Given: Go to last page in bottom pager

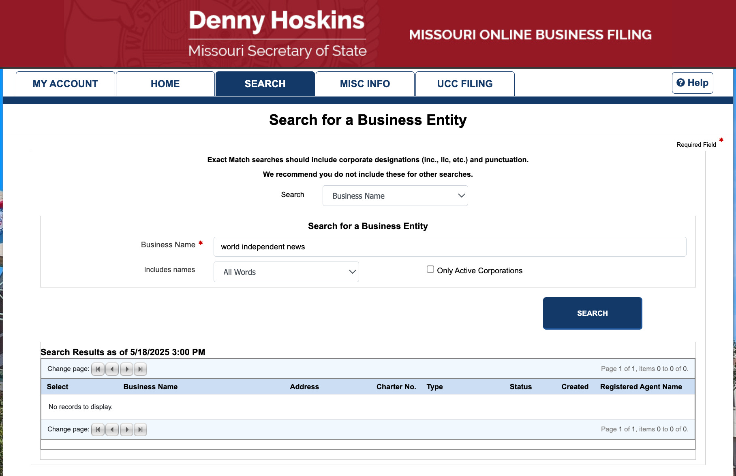Looking at the screenshot, I should point(140,429).
